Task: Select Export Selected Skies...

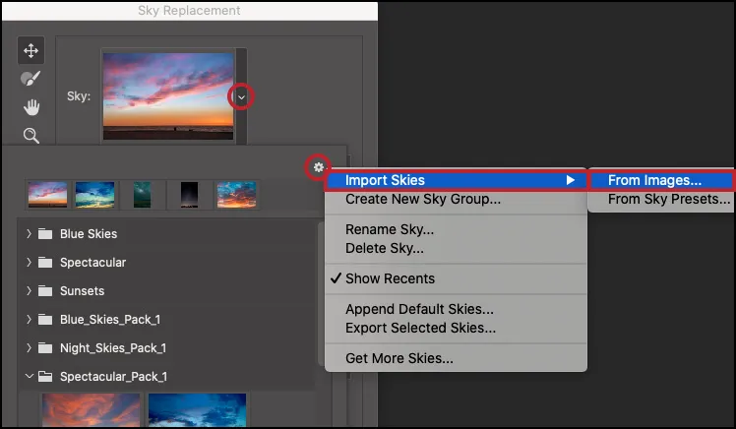Action: click(x=420, y=328)
